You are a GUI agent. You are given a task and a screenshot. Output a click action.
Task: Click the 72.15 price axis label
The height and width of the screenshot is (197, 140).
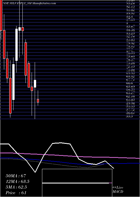tap(130, 67)
